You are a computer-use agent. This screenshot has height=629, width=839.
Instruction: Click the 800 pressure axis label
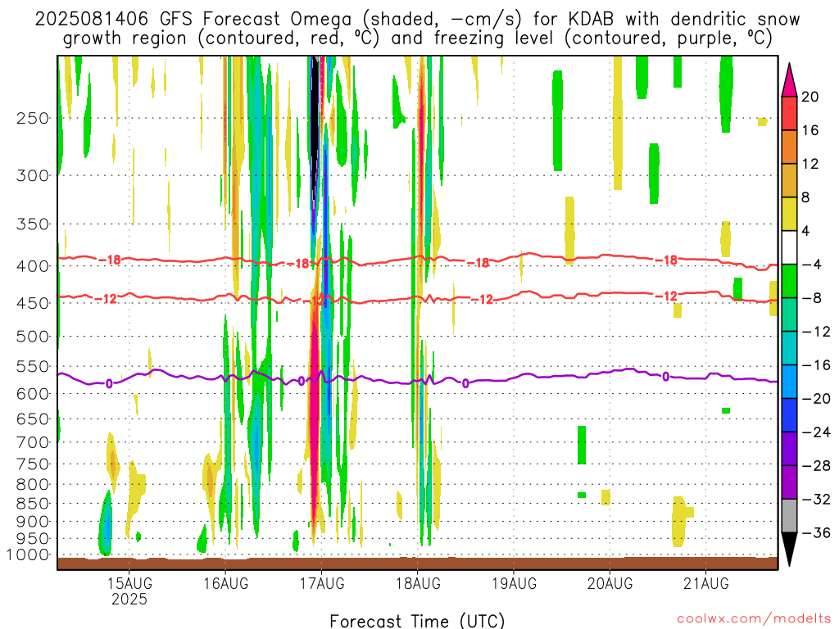coord(33,485)
